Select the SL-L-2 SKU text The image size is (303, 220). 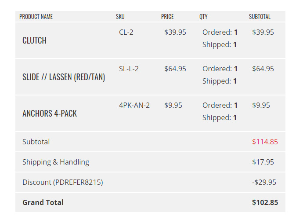pos(129,69)
